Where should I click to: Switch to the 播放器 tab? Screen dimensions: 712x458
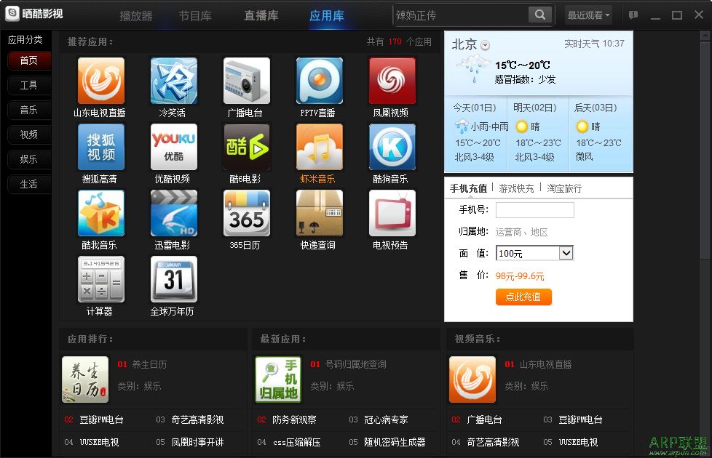coord(135,16)
